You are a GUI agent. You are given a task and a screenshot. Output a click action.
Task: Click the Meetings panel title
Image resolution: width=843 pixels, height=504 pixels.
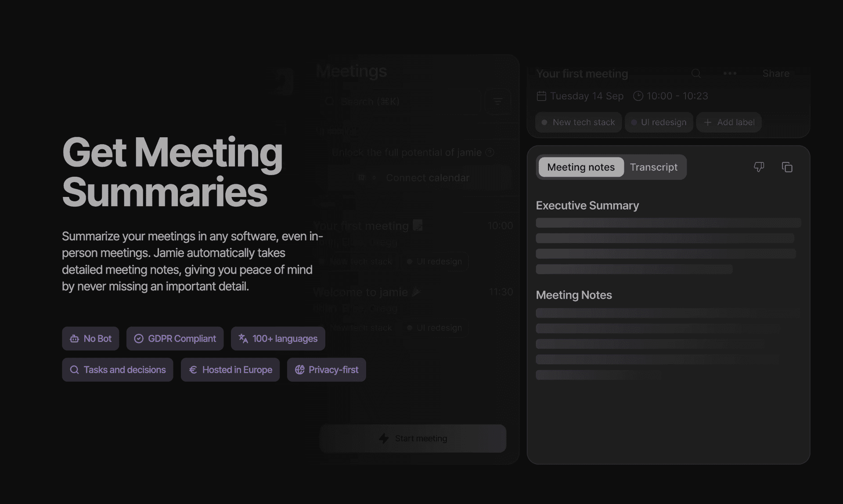pos(351,71)
